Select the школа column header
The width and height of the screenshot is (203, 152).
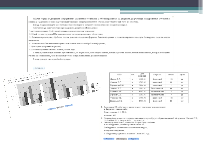click(171, 75)
